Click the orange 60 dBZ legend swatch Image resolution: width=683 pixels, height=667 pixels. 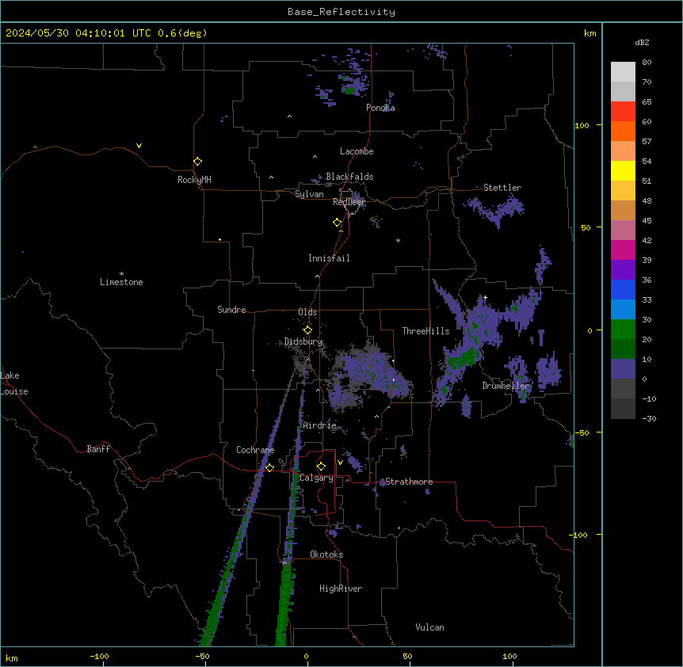pyautogui.click(x=623, y=131)
